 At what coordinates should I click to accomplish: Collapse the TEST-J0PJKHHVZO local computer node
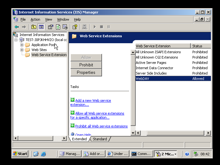click(16, 40)
